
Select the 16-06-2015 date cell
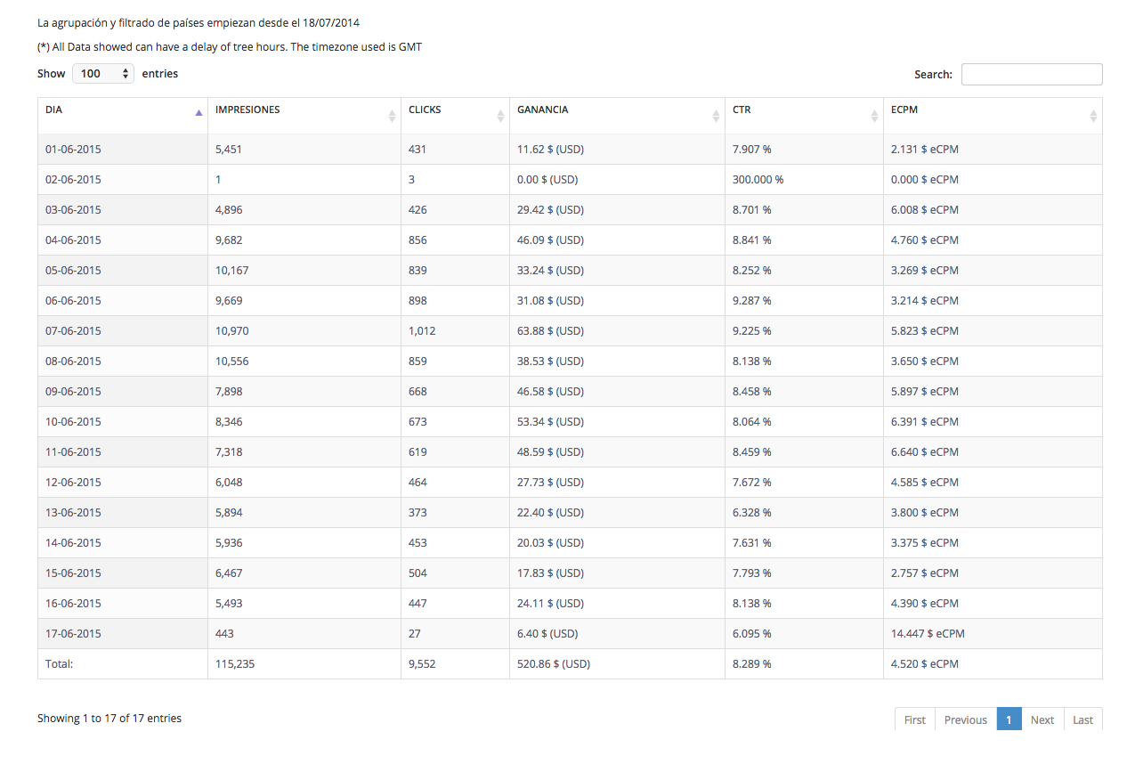tap(123, 604)
